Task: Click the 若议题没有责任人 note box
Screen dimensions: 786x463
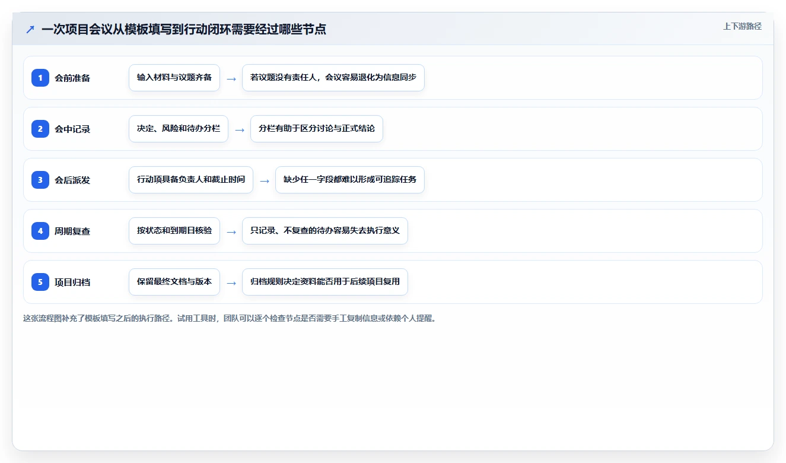Action: pyautogui.click(x=333, y=78)
